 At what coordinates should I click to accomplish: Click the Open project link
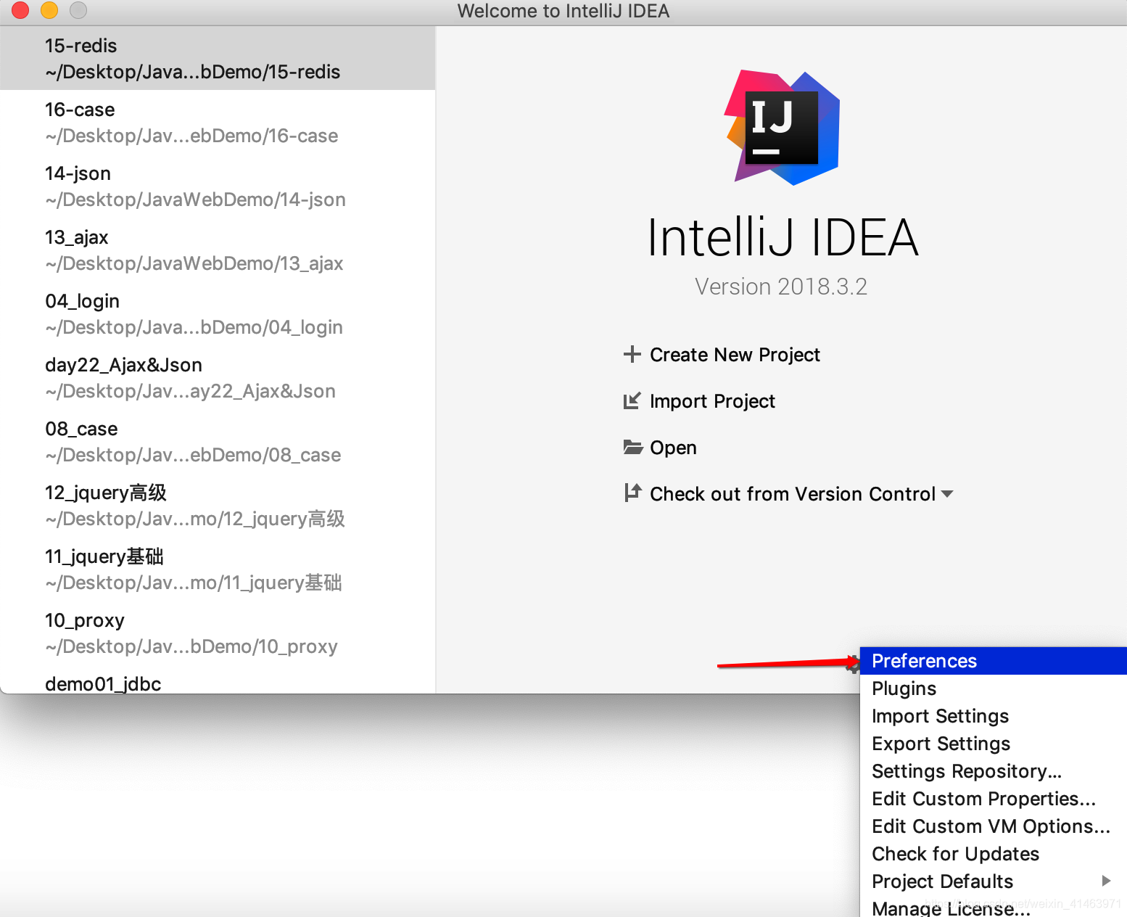(x=673, y=448)
